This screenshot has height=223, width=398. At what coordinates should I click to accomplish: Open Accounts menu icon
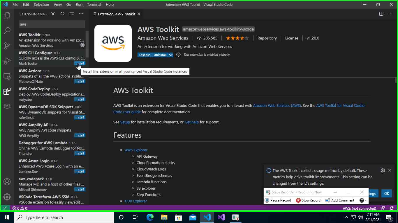pos(7,182)
